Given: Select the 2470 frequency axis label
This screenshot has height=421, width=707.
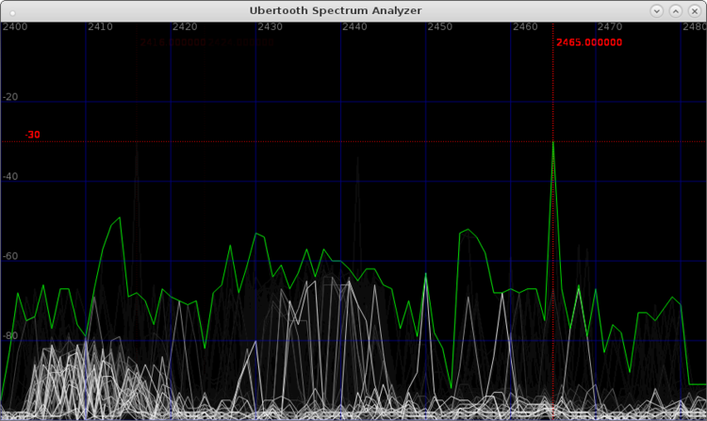Looking at the screenshot, I should click(610, 27).
